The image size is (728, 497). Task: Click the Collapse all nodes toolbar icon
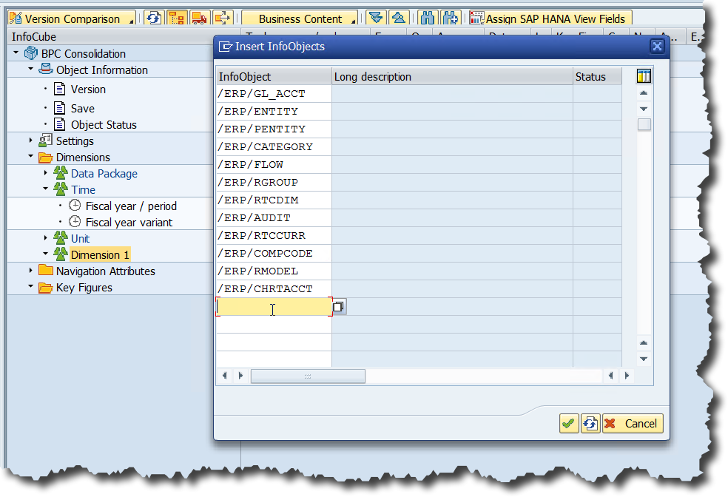[x=398, y=18]
